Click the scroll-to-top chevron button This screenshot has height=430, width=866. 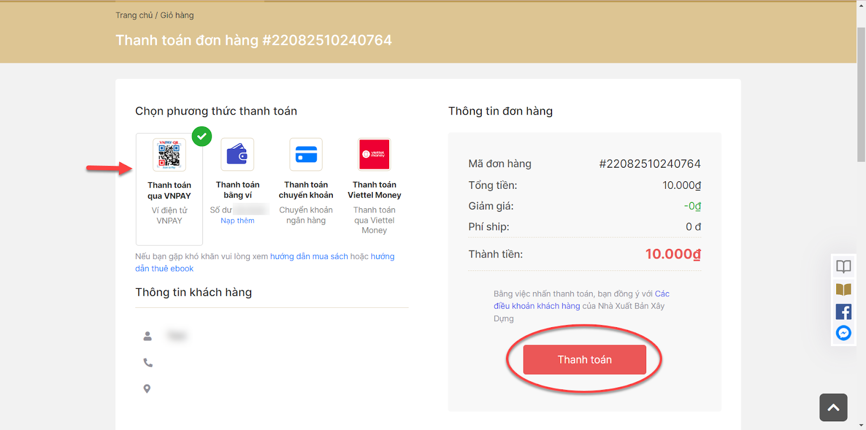[833, 407]
